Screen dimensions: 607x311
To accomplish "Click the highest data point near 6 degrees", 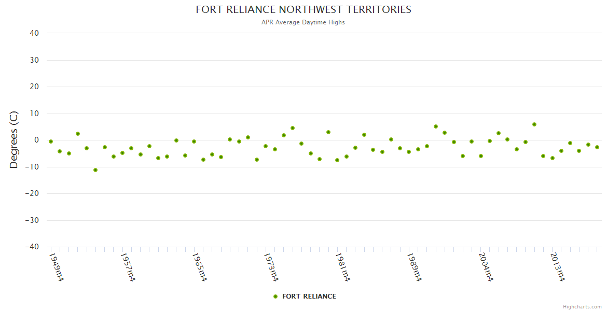I will pos(534,124).
